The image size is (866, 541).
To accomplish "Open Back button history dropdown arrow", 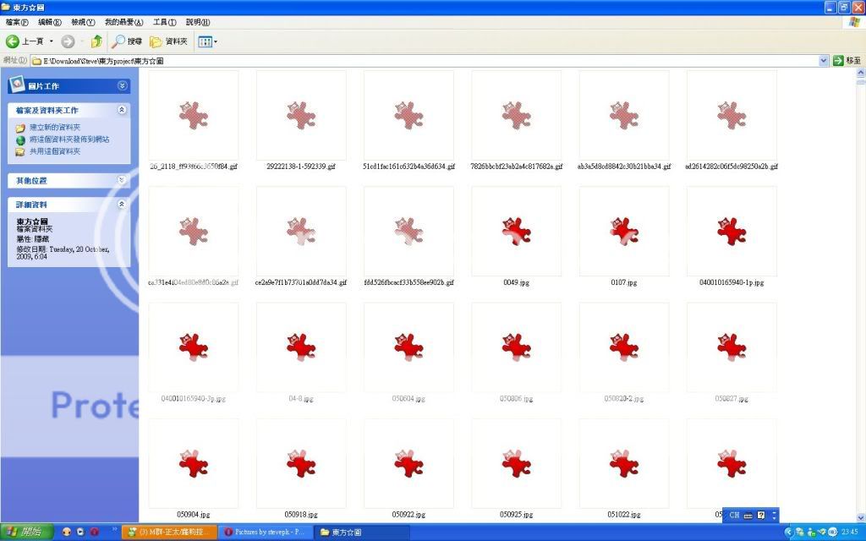I will (52, 41).
